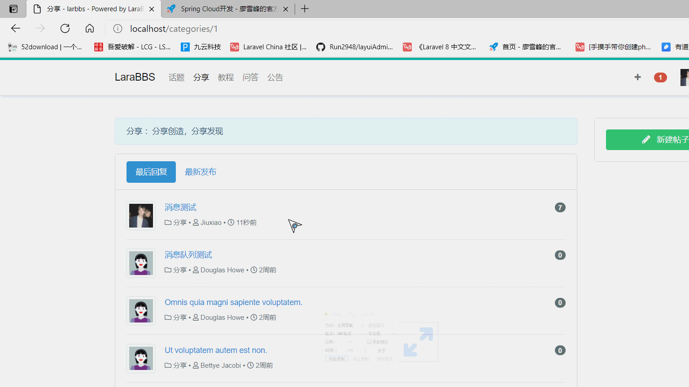Screen dimensions: 689x387
Task: Go to browser home page icon
Action: pyautogui.click(x=90, y=29)
